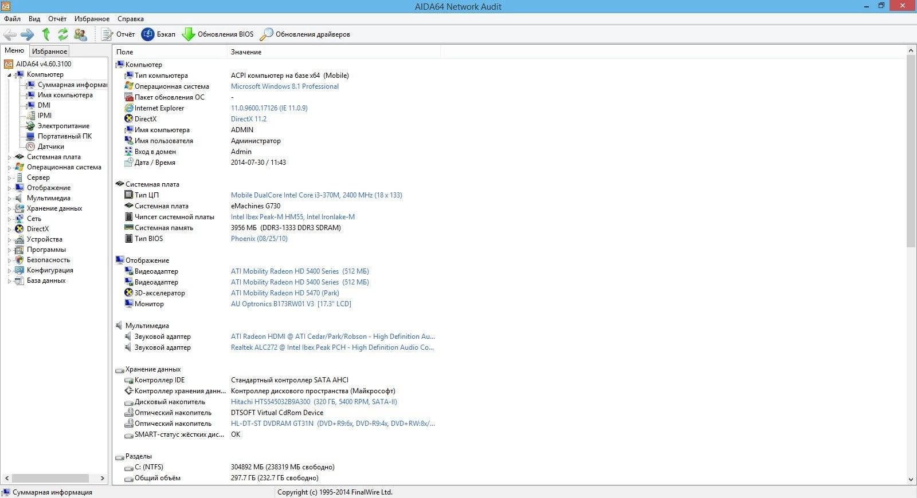Open the Избранное menu in menu bar
The width and height of the screenshot is (917, 498).
point(92,19)
